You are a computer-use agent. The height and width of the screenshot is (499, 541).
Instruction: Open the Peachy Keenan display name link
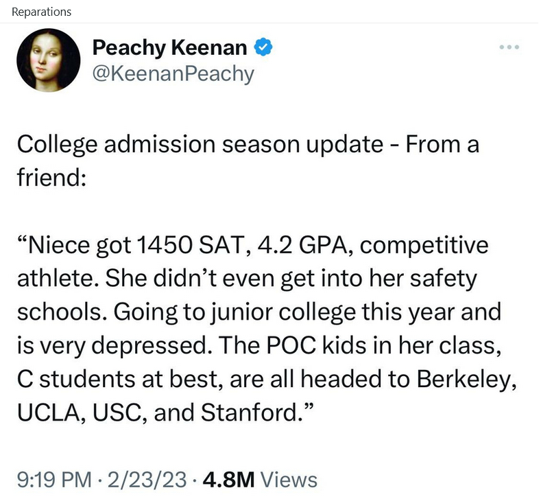[169, 47]
